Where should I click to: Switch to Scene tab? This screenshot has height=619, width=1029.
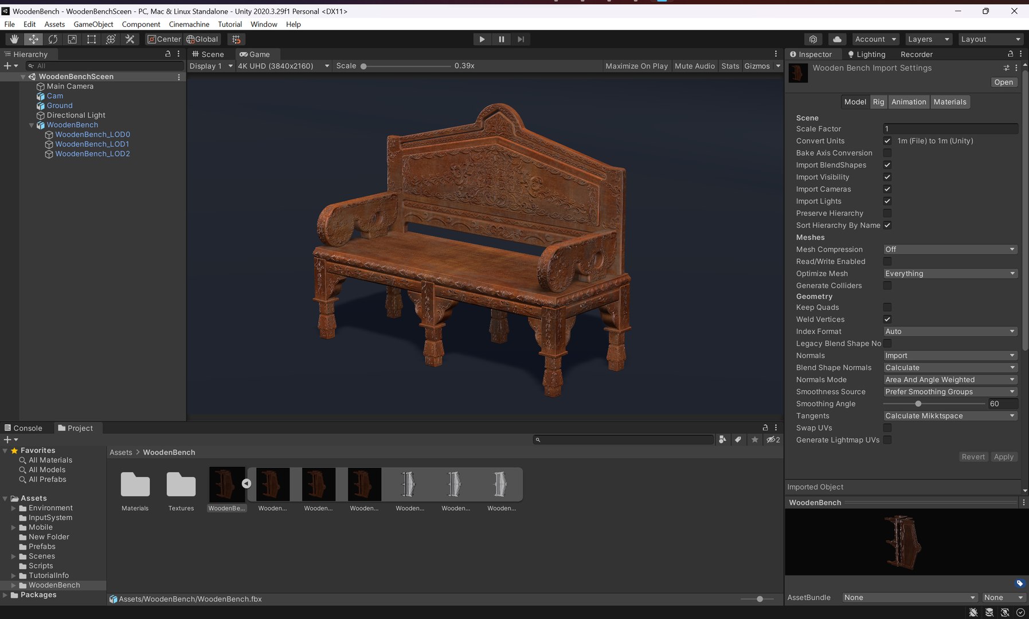point(208,54)
